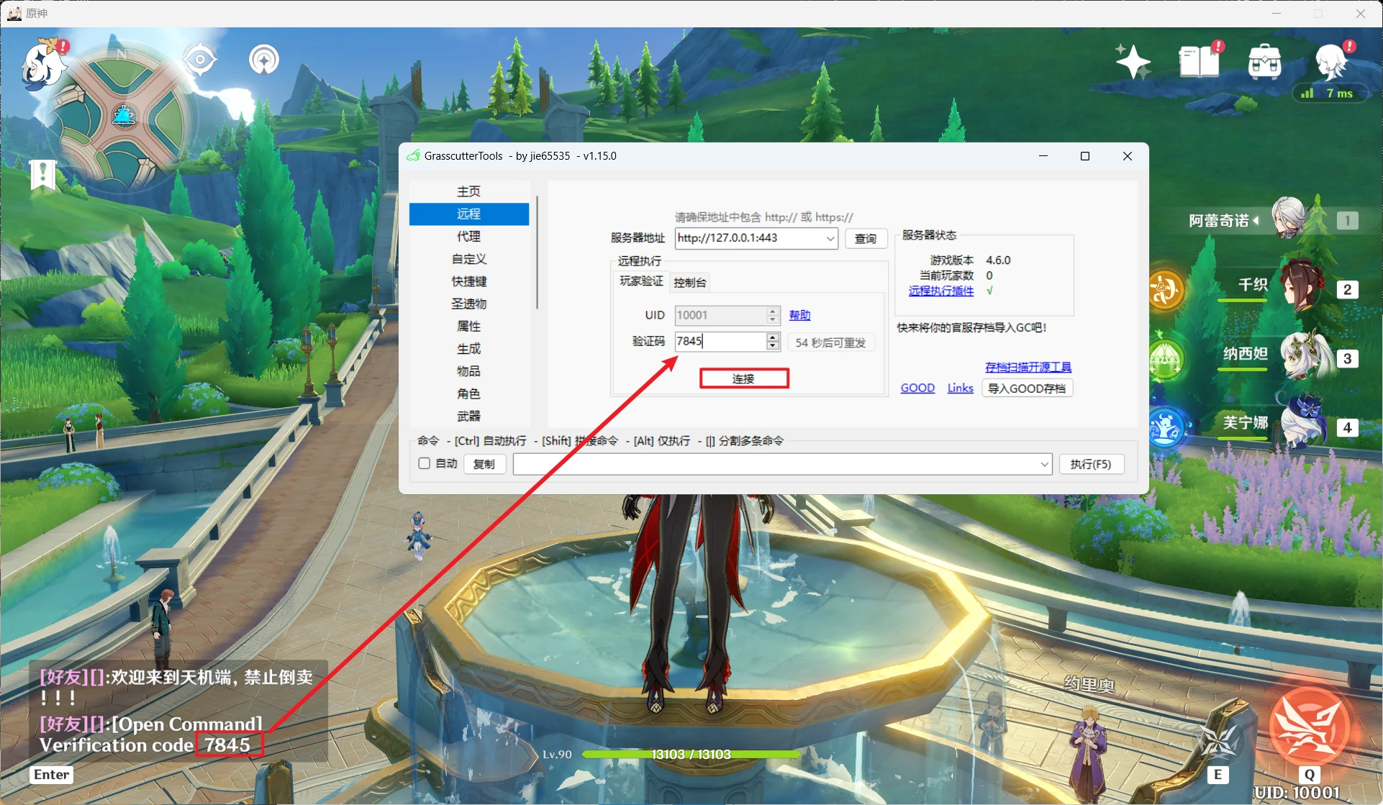Toggle the 自动 checkbox
1383x805 pixels.
pyautogui.click(x=425, y=463)
